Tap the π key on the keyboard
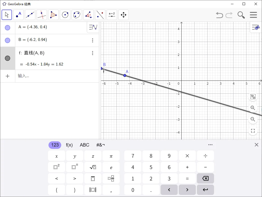 [x=111, y=156]
